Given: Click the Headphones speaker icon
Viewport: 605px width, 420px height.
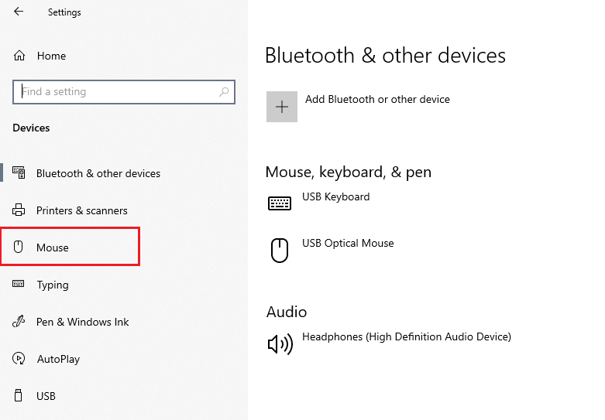Looking at the screenshot, I should (x=280, y=343).
